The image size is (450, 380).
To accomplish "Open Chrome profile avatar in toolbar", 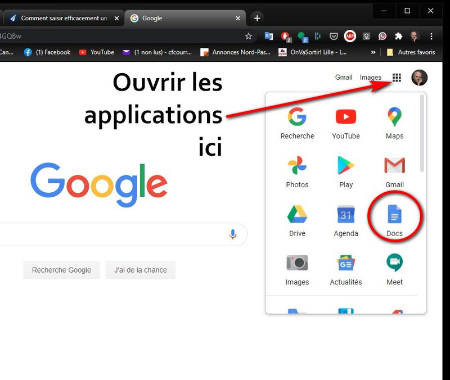I will 414,36.
